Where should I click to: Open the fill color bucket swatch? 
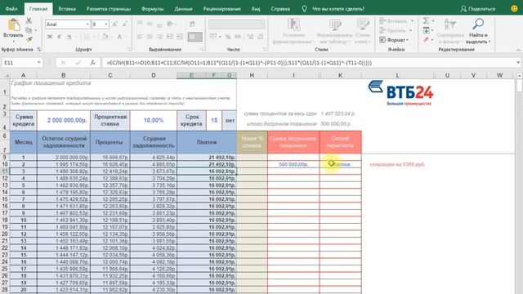[105, 37]
